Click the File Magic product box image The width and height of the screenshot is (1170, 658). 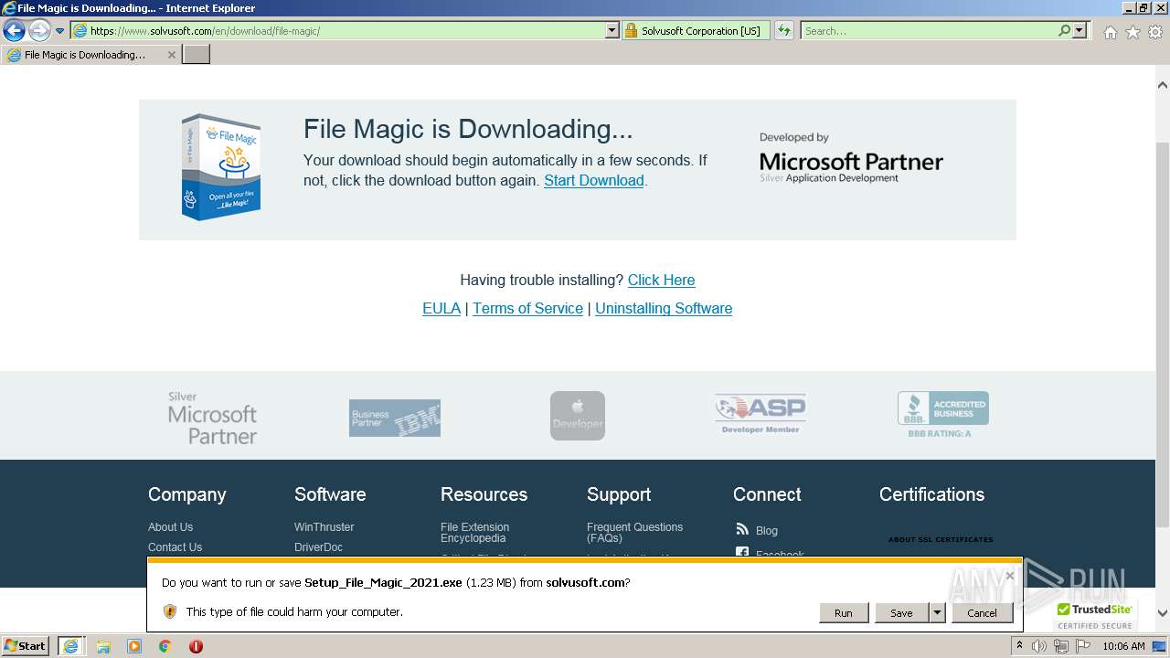[x=220, y=166]
